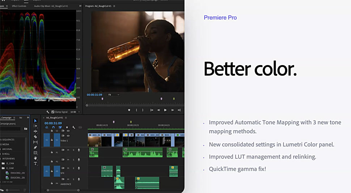Click the Mark Out button

pyautogui.click(x=143, y=110)
